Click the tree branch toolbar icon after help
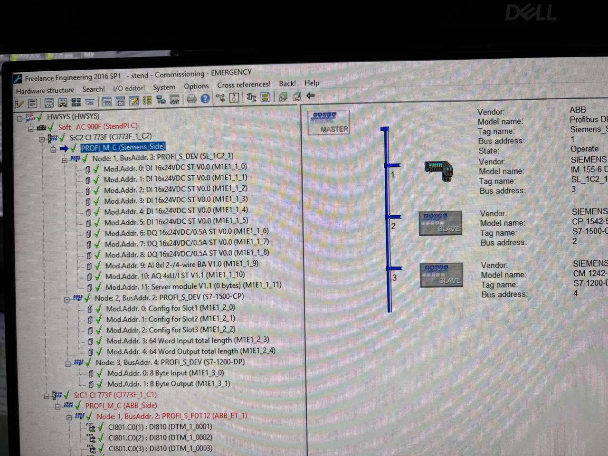608x456 pixels. 220,98
